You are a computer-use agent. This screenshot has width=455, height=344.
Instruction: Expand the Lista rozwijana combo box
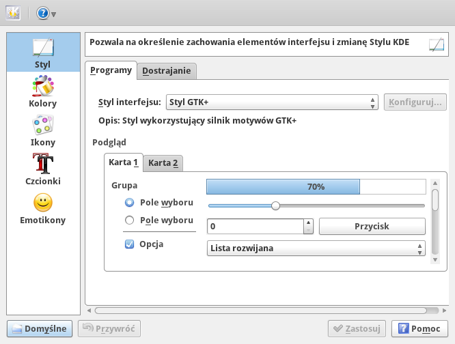pyautogui.click(x=316, y=248)
